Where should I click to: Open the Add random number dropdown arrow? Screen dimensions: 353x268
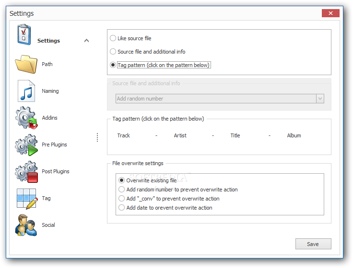pos(320,99)
